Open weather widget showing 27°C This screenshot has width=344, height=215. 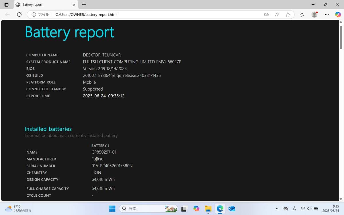[18, 208]
